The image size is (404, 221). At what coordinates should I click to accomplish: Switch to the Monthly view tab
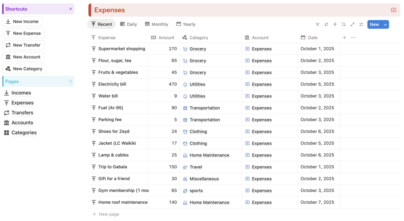pos(157,24)
